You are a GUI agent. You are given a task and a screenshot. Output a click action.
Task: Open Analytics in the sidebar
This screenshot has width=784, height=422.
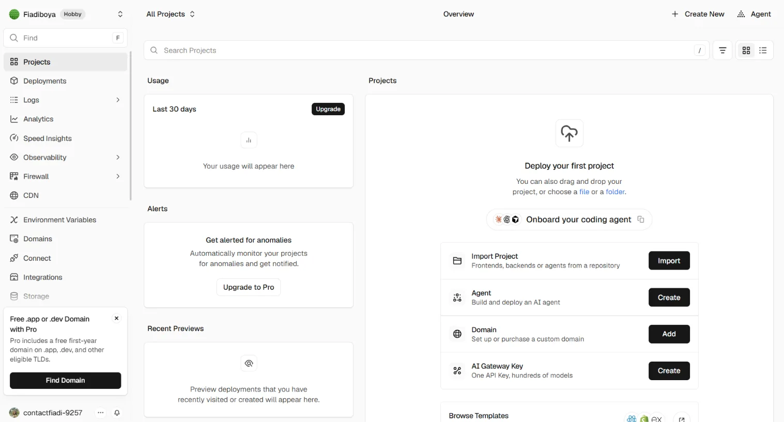[x=65, y=119]
